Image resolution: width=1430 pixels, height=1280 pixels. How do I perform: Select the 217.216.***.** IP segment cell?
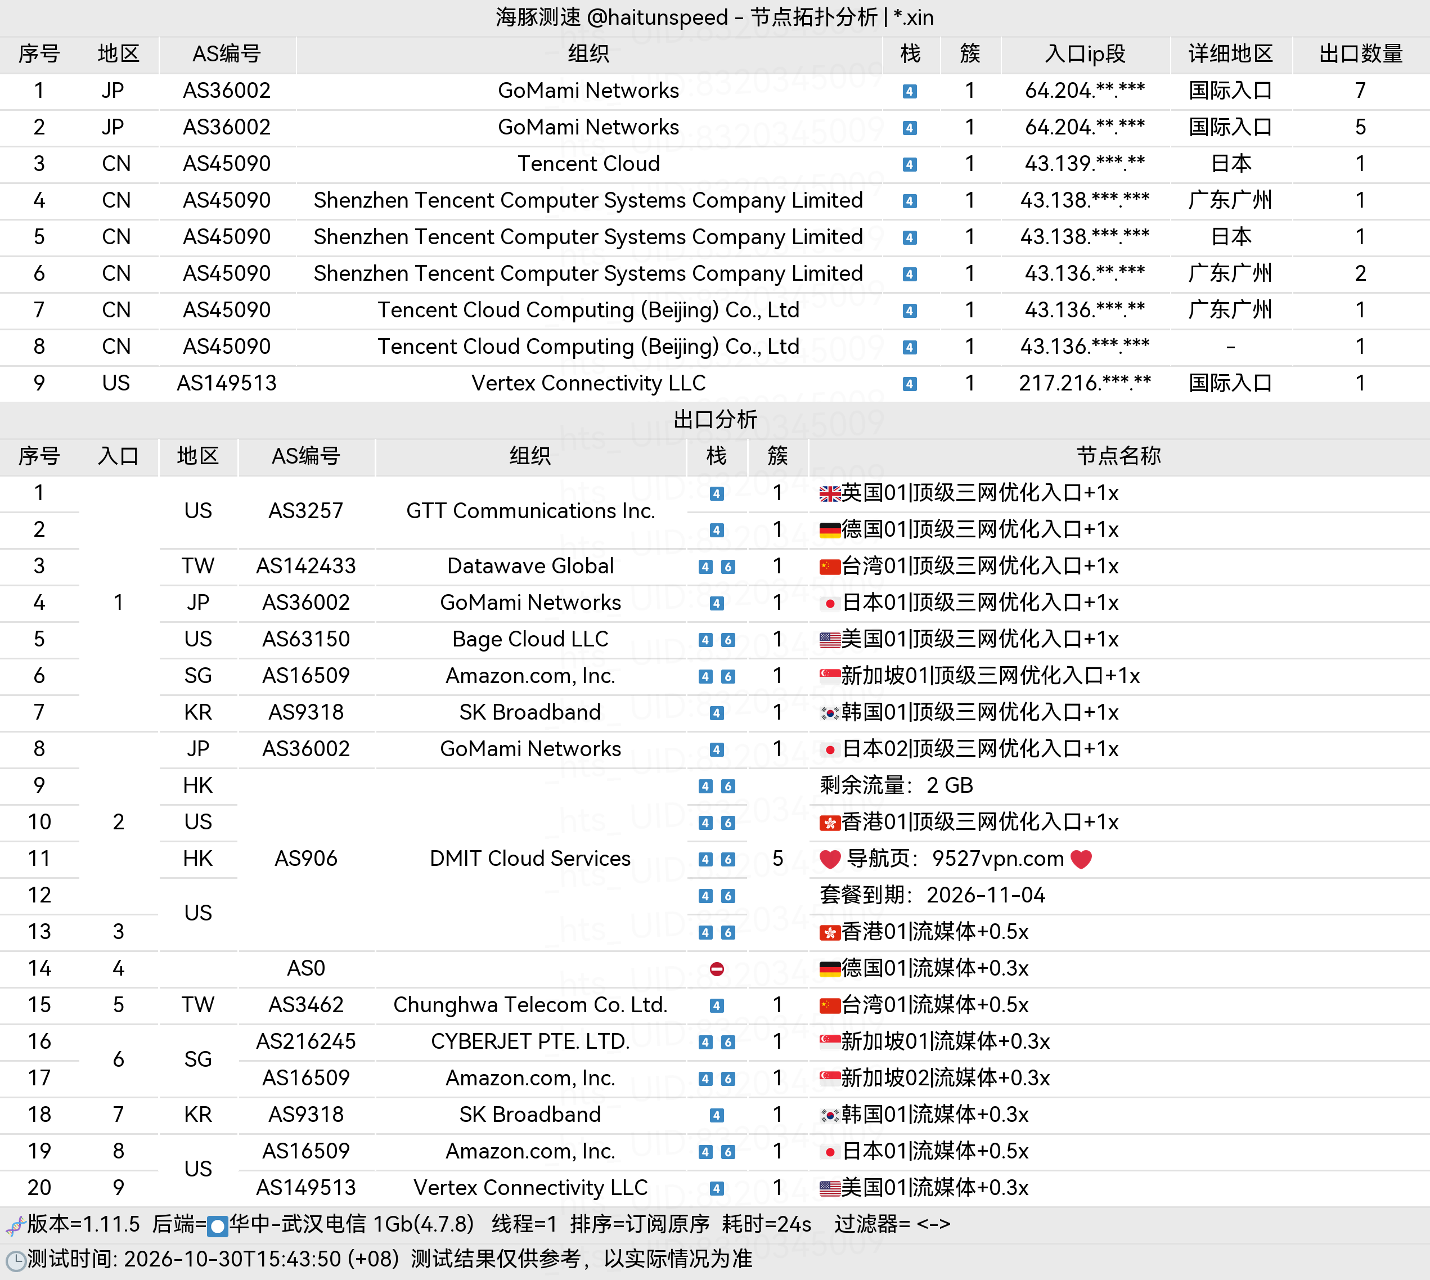[1085, 383]
